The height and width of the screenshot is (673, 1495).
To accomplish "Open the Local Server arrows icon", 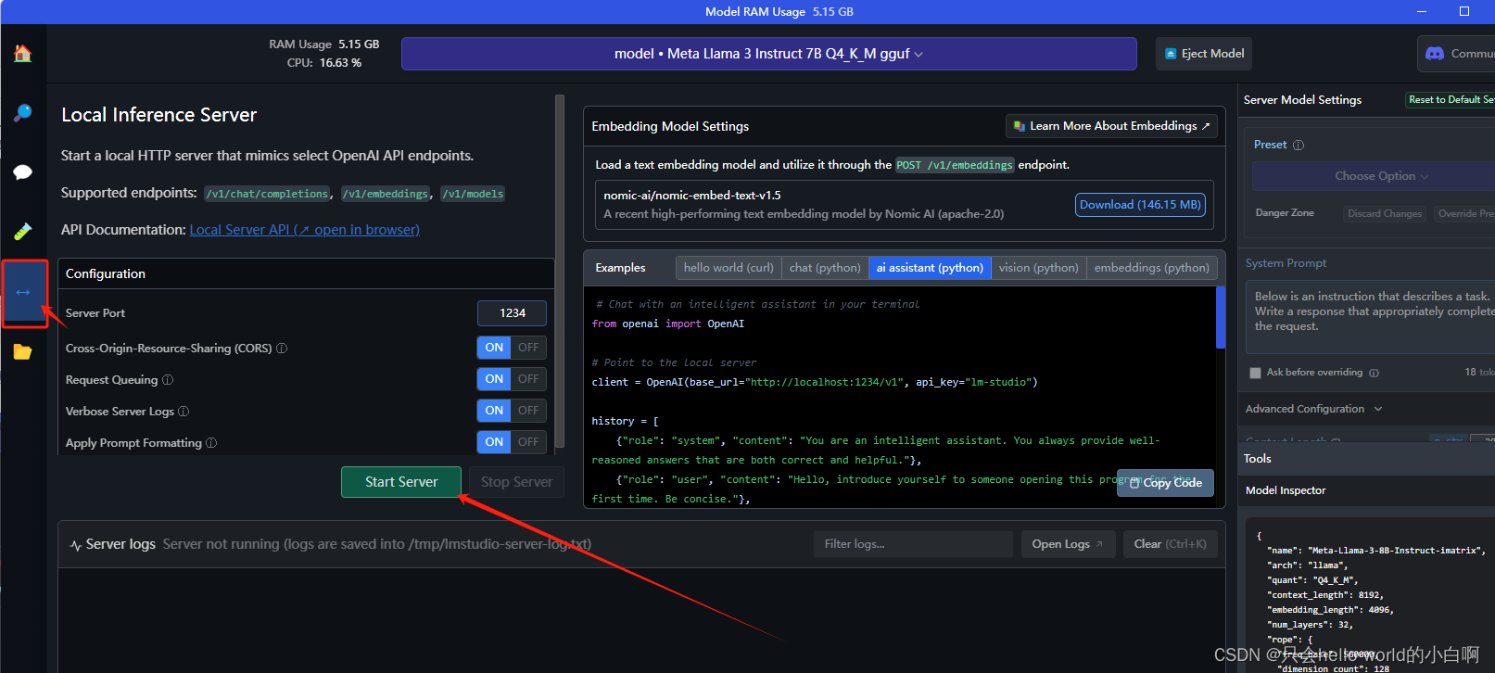I will [23, 292].
